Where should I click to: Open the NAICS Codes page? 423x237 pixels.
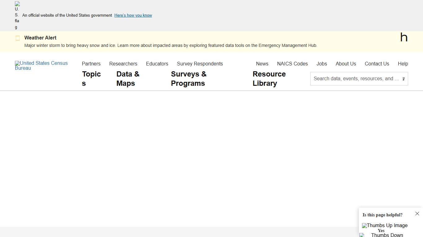pyautogui.click(x=292, y=64)
